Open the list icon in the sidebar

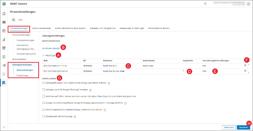[x=4, y=74]
